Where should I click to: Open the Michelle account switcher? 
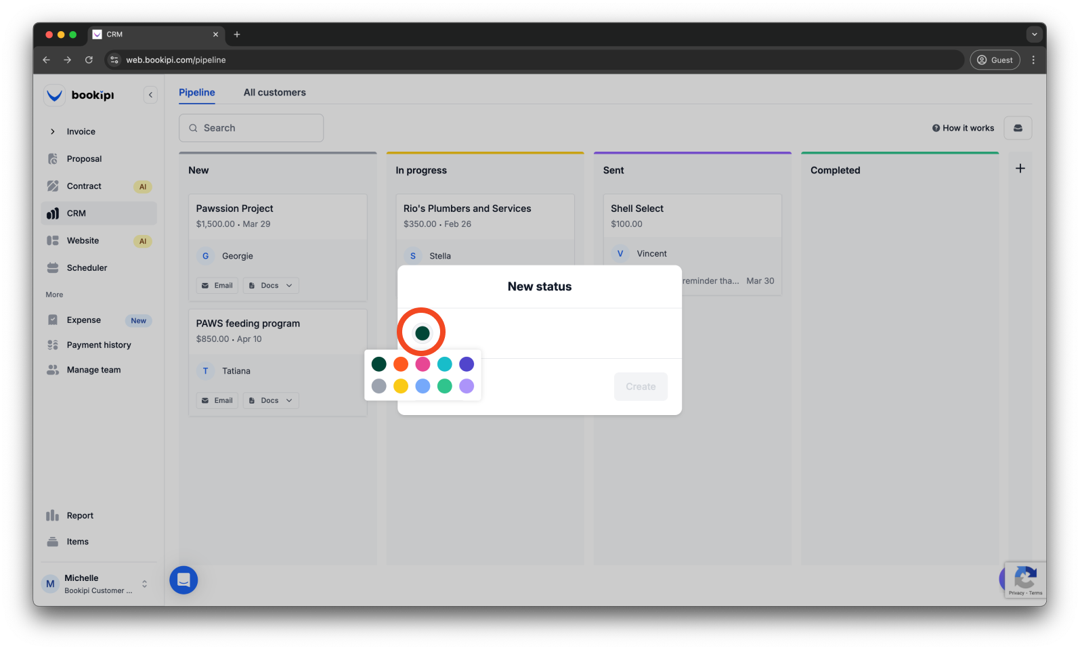(x=98, y=584)
